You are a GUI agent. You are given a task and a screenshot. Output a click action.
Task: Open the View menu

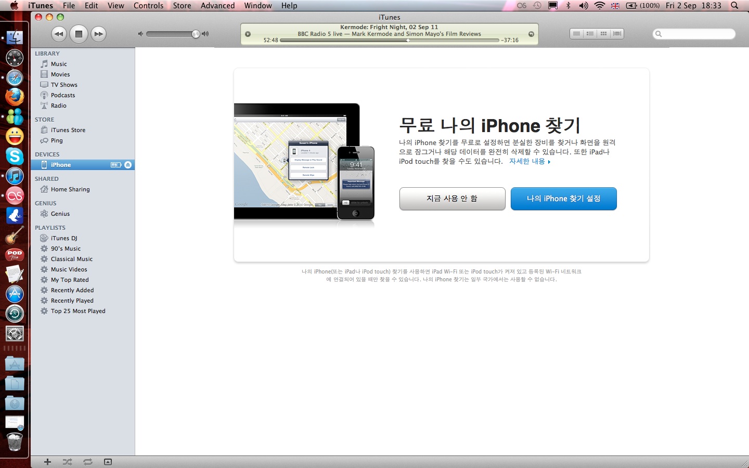[x=115, y=6]
